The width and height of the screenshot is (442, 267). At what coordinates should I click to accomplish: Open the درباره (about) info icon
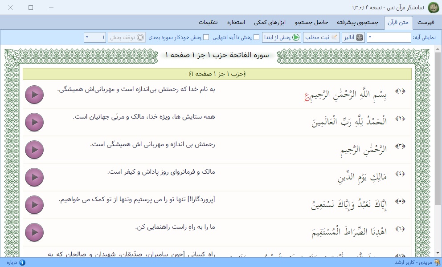coord(22,263)
